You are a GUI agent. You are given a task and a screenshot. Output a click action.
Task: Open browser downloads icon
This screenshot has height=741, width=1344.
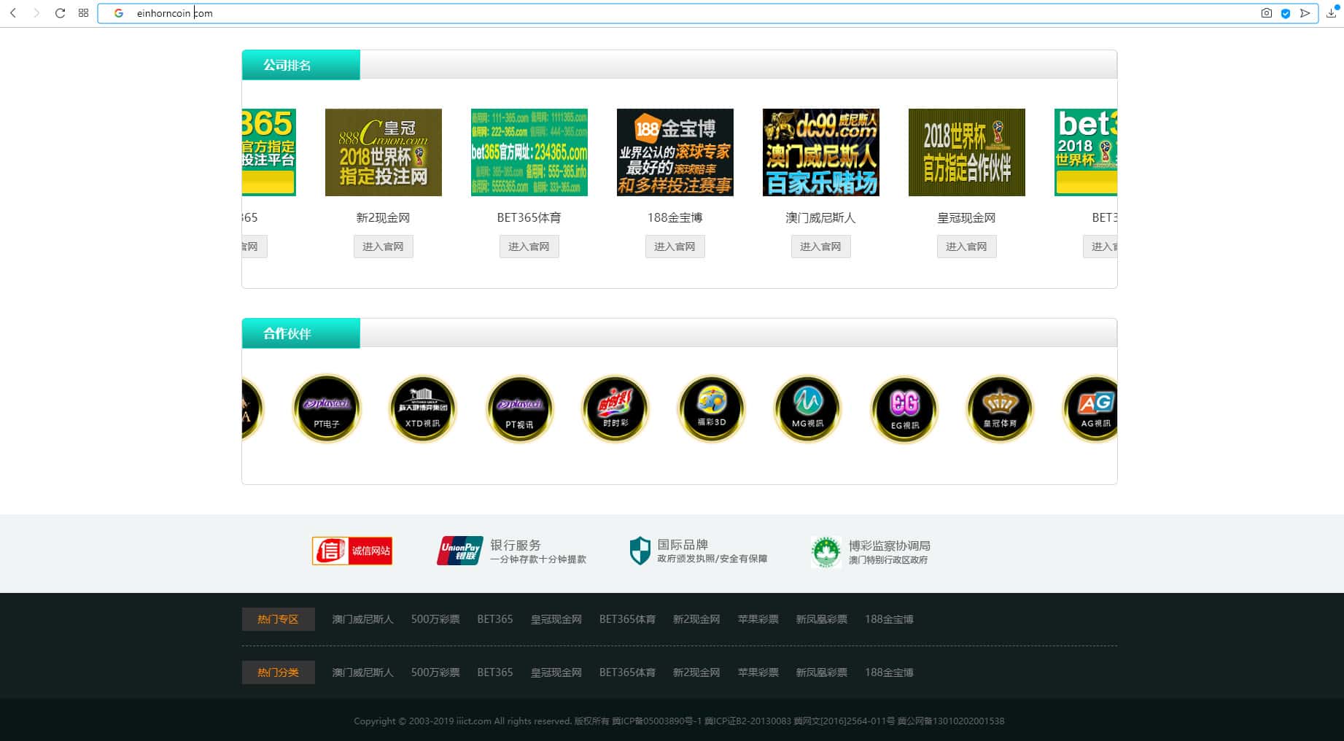pyautogui.click(x=1332, y=12)
